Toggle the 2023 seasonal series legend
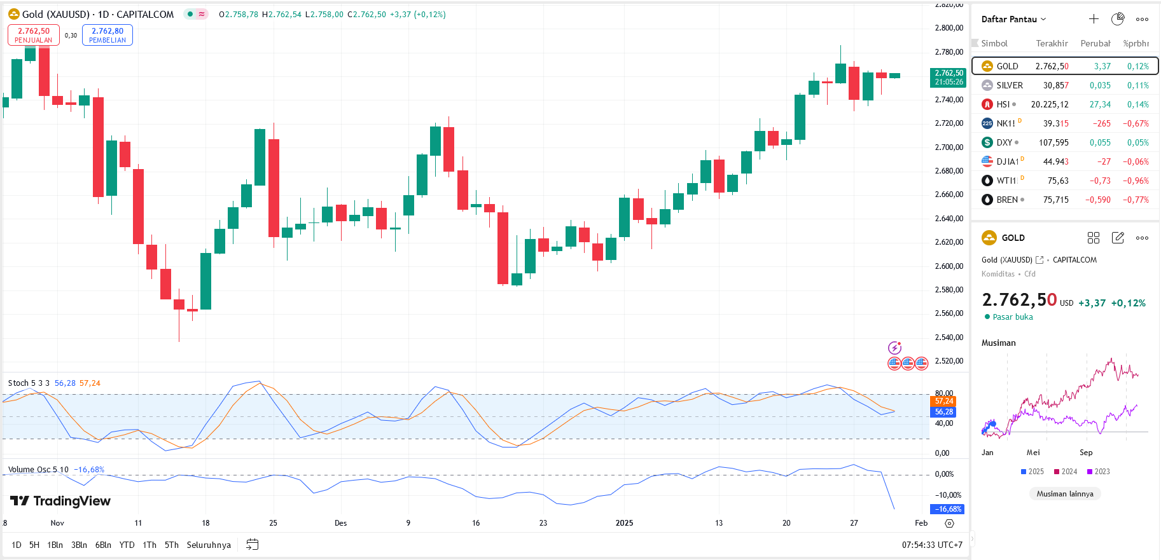 (1098, 472)
